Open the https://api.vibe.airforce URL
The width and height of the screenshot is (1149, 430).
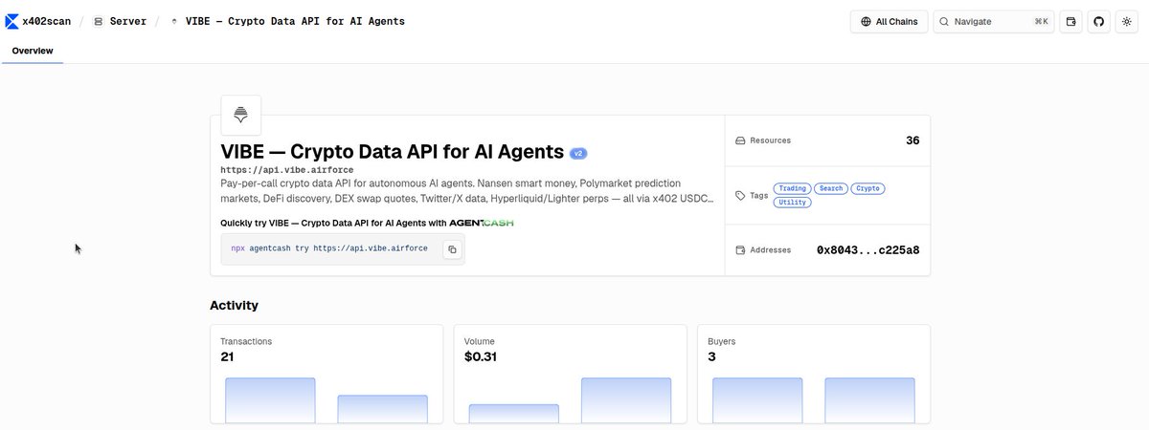[x=287, y=170]
